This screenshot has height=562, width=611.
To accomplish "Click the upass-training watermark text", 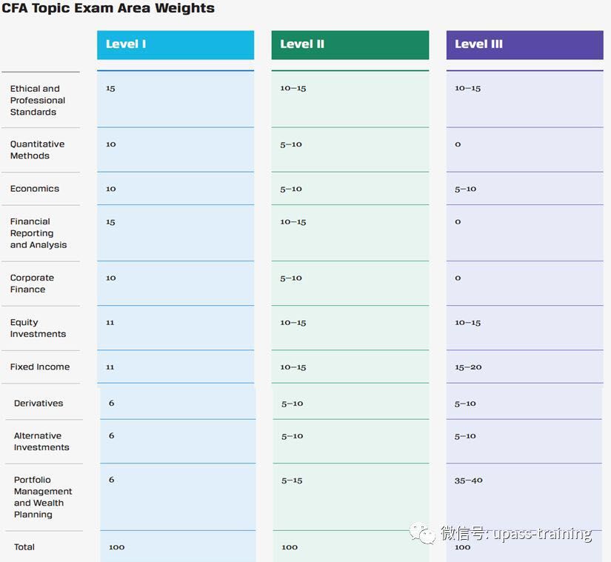I will 542,533.
